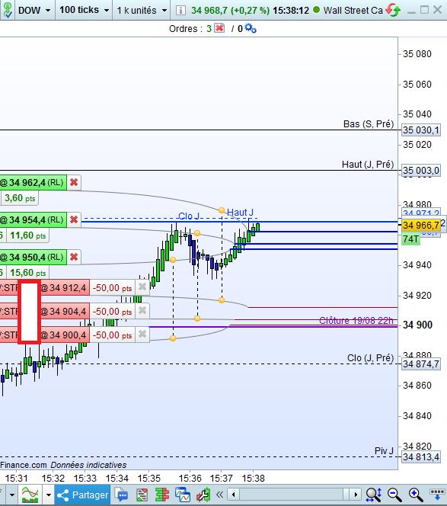Select the @ 34 954,4 (RL) order label
This screenshot has width=447, height=506.
[x=33, y=220]
